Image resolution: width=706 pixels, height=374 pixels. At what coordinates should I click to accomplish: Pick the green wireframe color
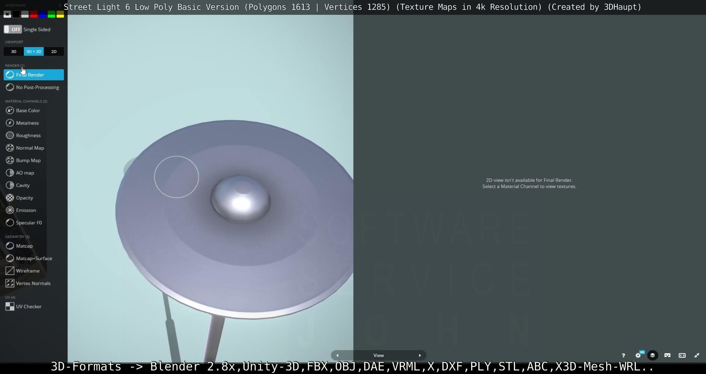click(x=52, y=14)
